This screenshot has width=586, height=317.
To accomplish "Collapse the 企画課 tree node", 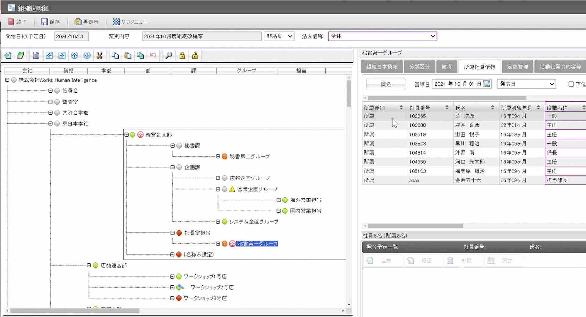I will tap(172, 167).
